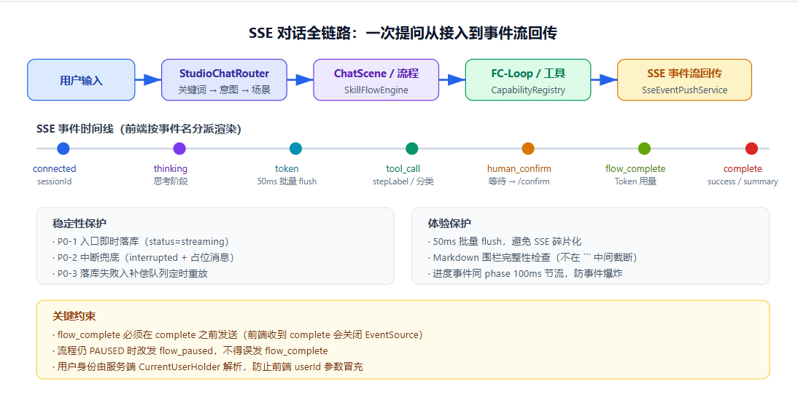Select the purple thinking timeline dot
The height and width of the screenshot is (408, 798).
click(x=179, y=149)
